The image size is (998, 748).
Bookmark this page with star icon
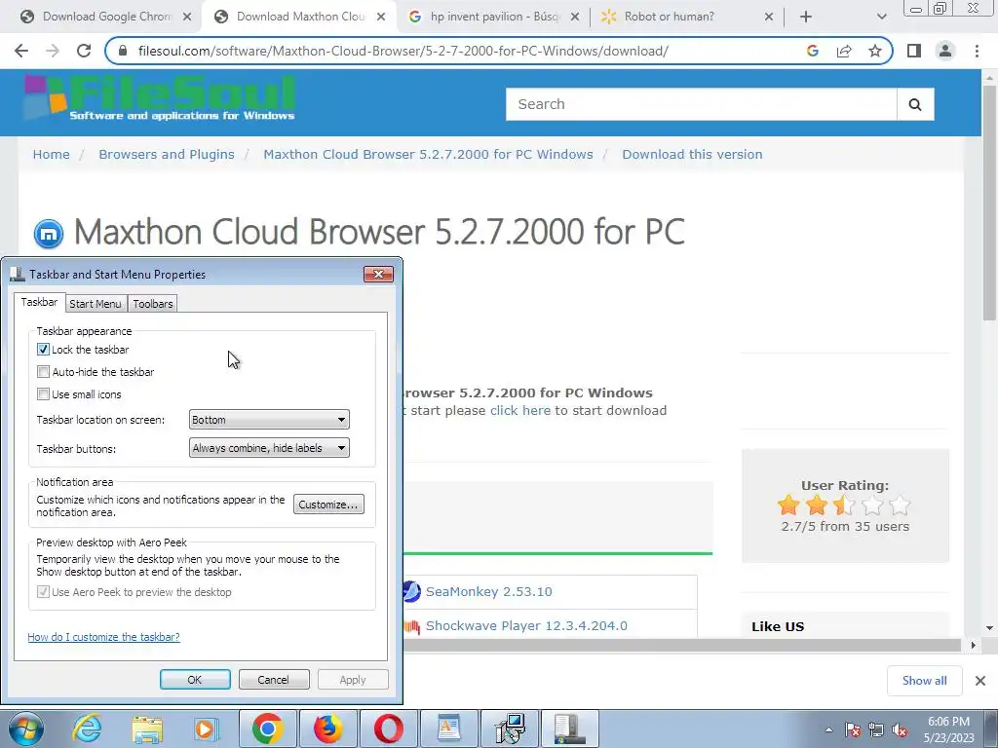coord(875,51)
